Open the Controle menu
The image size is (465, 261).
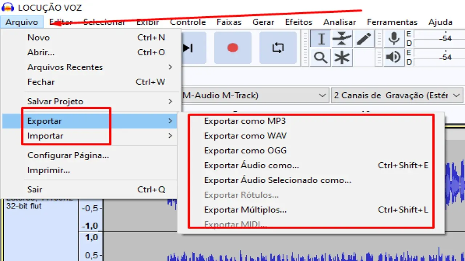[188, 22]
